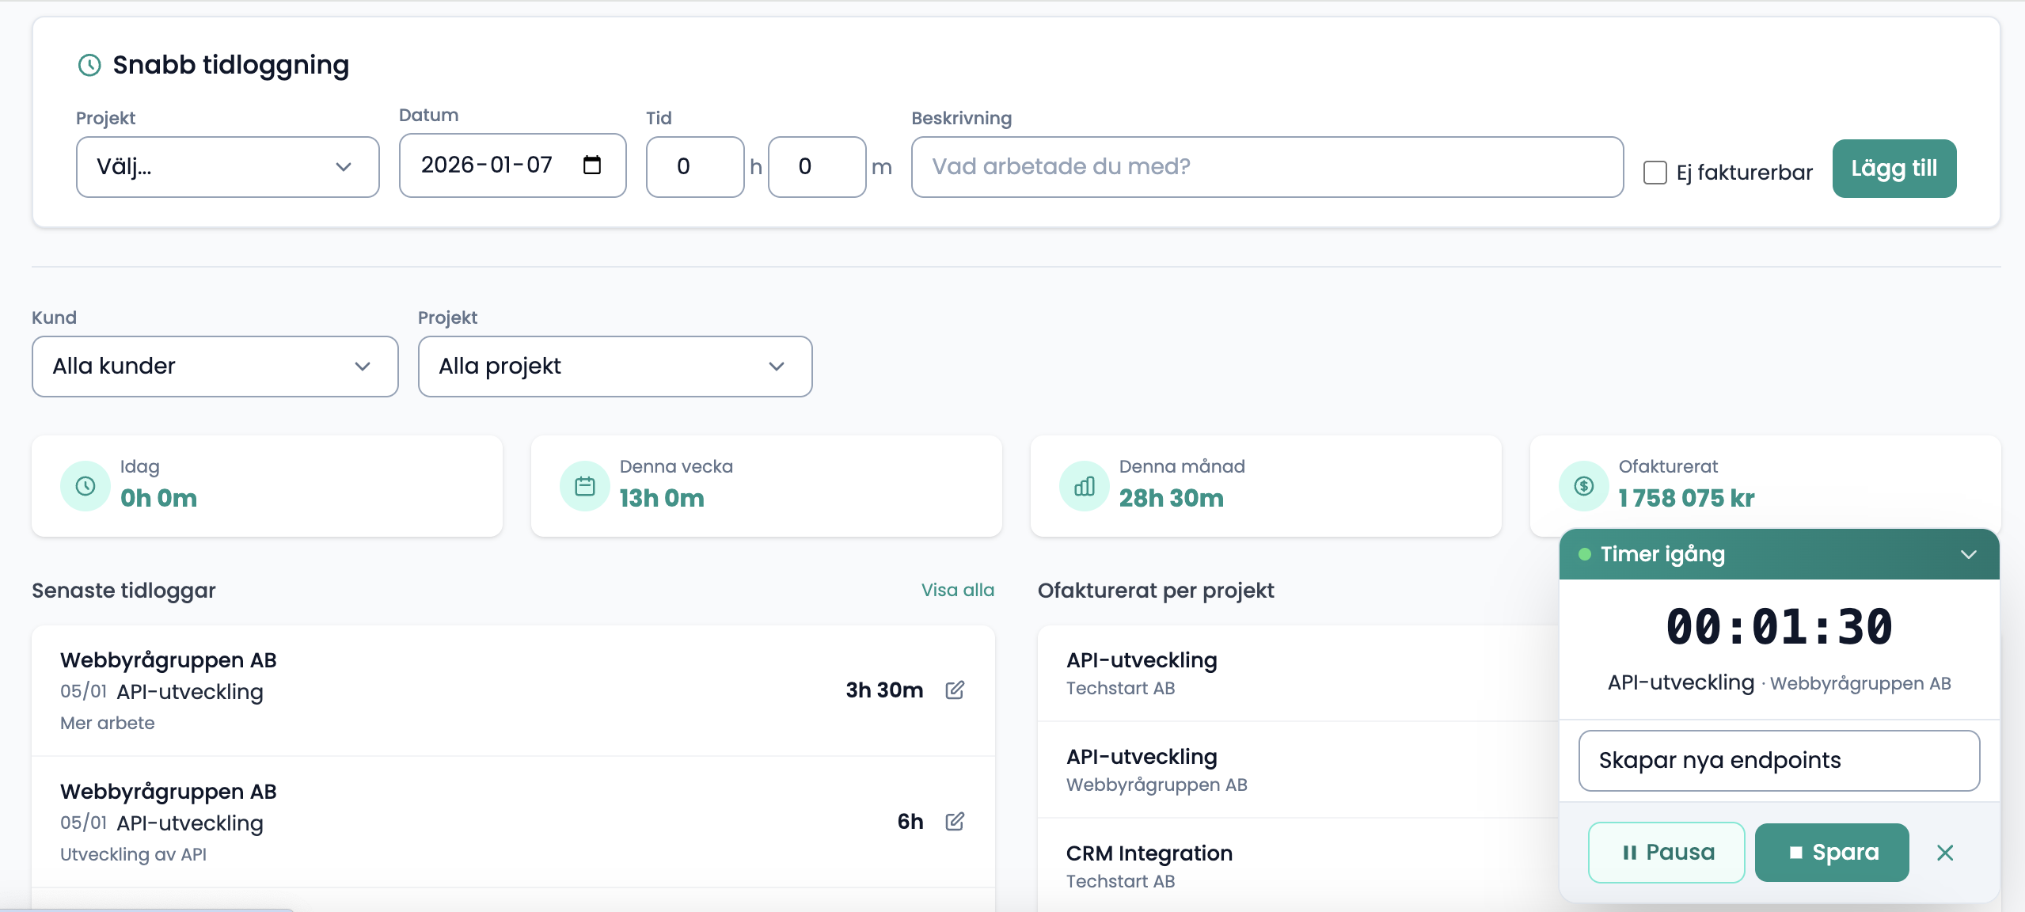Open the Projekt Välj... dropdown

click(x=228, y=167)
